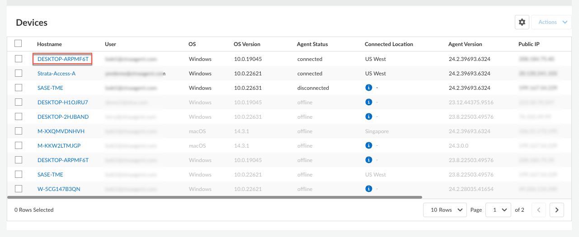This screenshot has width=579, height=237.
Task: Go to next page arrow
Action: [x=557, y=210]
